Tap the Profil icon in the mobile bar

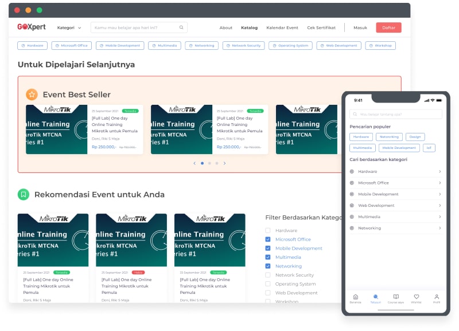436,297
